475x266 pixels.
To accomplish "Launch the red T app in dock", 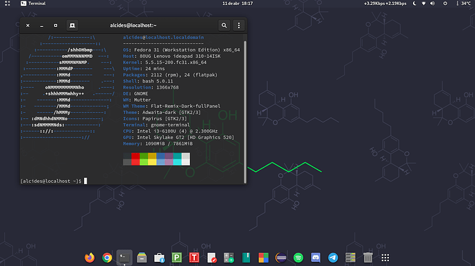I will click(x=194, y=258).
